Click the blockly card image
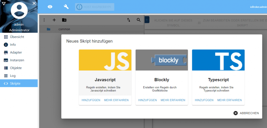The width and height of the screenshot is (267, 128). coord(162,60)
